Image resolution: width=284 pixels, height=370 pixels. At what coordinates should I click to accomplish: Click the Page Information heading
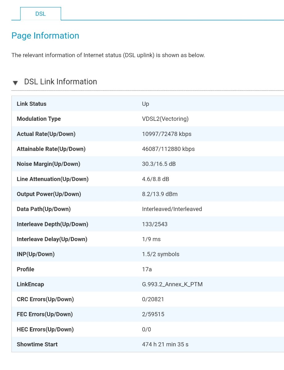[45, 36]
